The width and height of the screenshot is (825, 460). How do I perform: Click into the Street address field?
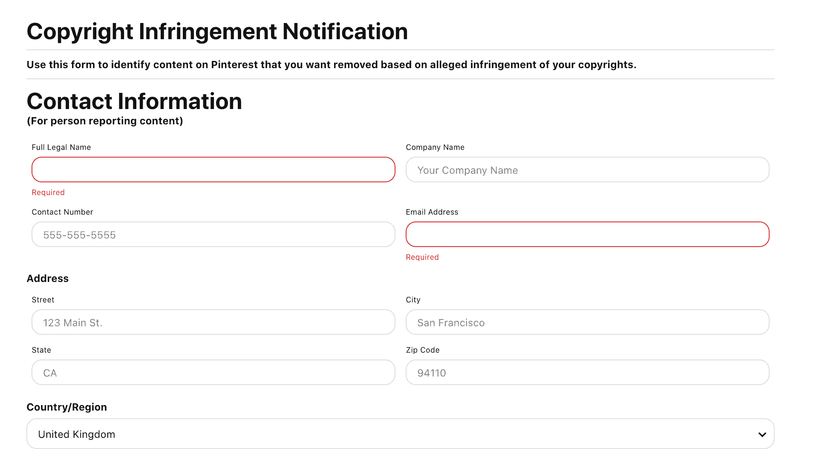pyautogui.click(x=213, y=322)
